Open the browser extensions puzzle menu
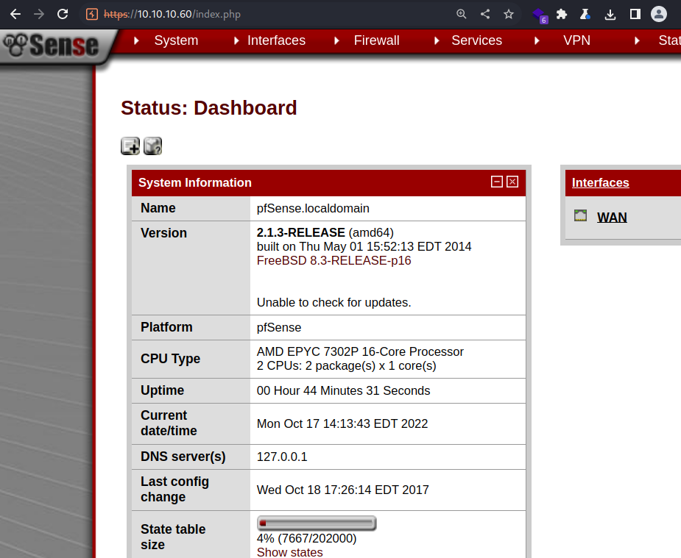This screenshot has width=681, height=558. coord(562,14)
